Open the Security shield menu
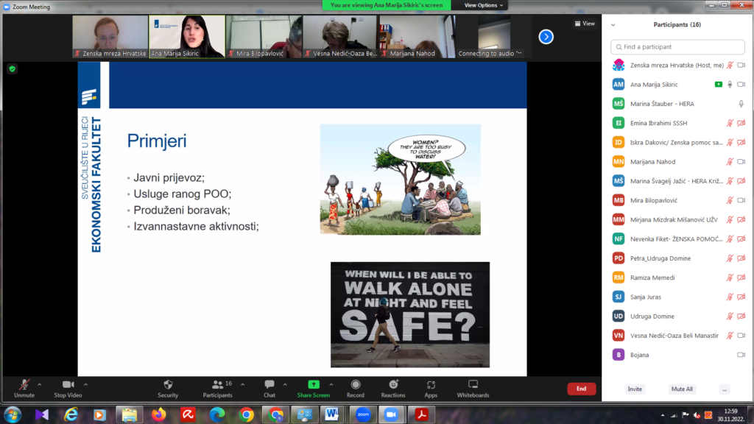The height and width of the screenshot is (424, 754). (x=168, y=389)
